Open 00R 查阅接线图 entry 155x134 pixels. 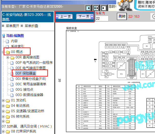[27, 57]
